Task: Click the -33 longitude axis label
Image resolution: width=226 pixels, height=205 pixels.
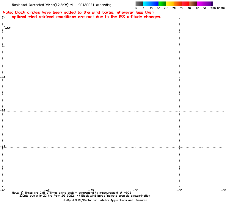Action: [179, 190]
